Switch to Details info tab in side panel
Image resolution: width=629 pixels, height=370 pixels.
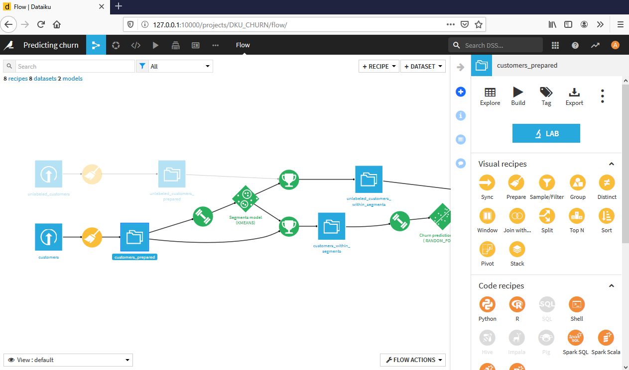(x=461, y=115)
